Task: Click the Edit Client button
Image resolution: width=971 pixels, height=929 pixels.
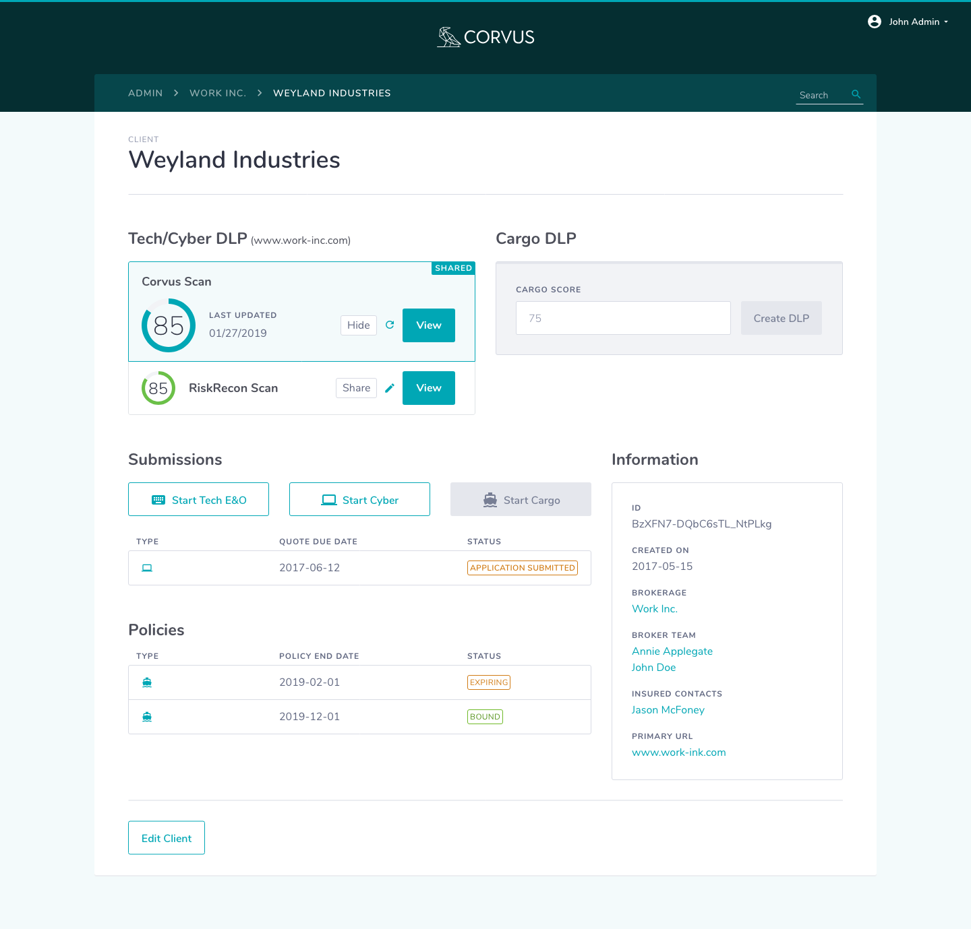Action: click(166, 837)
